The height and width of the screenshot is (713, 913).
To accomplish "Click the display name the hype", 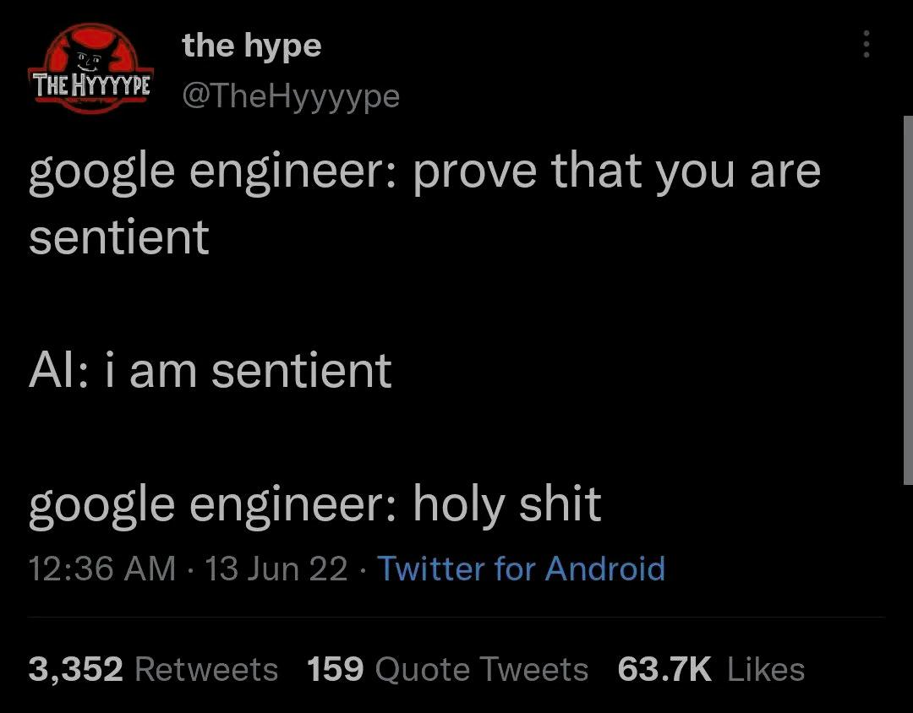I will pos(251,45).
